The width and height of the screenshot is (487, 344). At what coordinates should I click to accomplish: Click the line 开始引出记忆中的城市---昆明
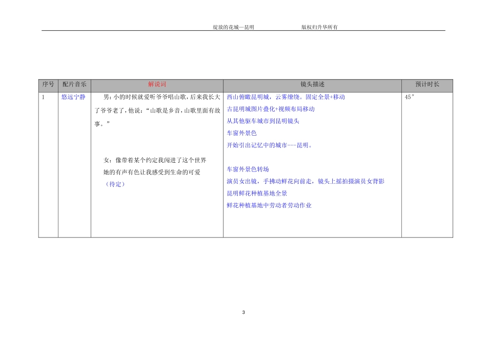[270, 145]
